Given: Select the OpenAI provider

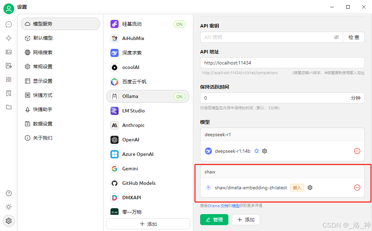Looking at the screenshot, I should tap(148, 140).
